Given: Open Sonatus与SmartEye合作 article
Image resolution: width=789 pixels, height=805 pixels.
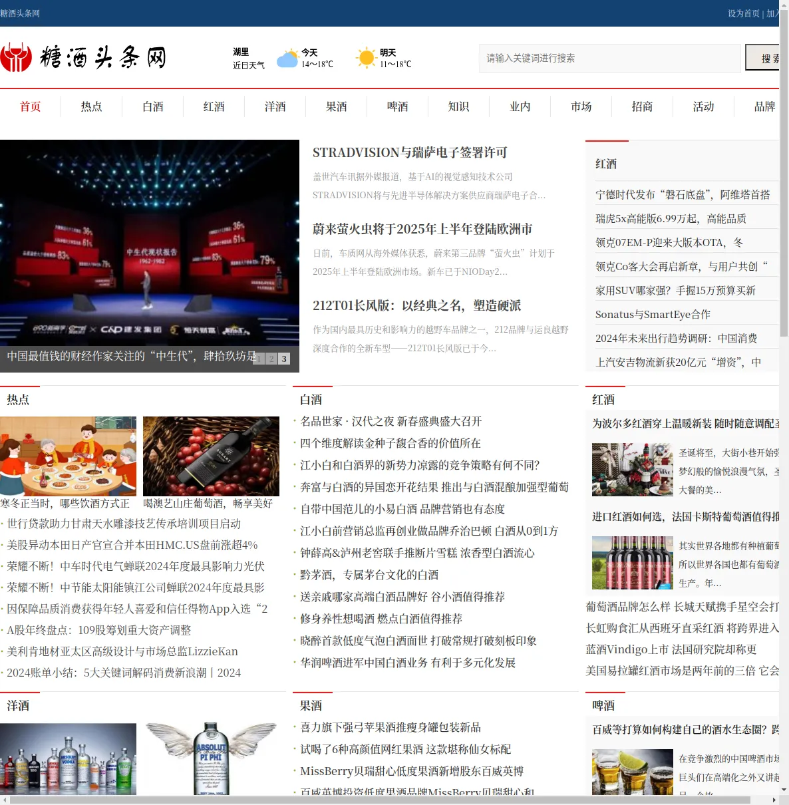Looking at the screenshot, I should [653, 315].
